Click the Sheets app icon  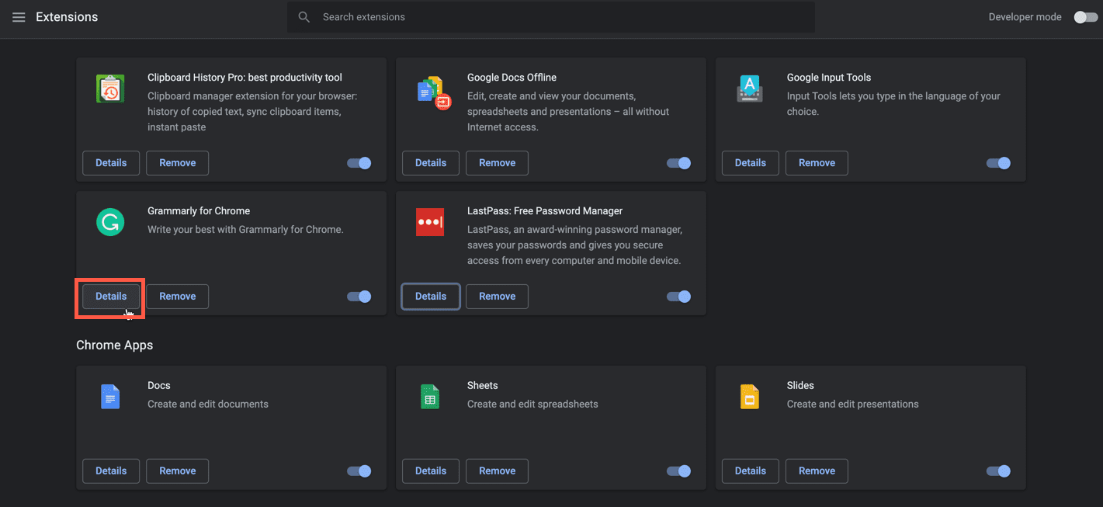coord(430,396)
